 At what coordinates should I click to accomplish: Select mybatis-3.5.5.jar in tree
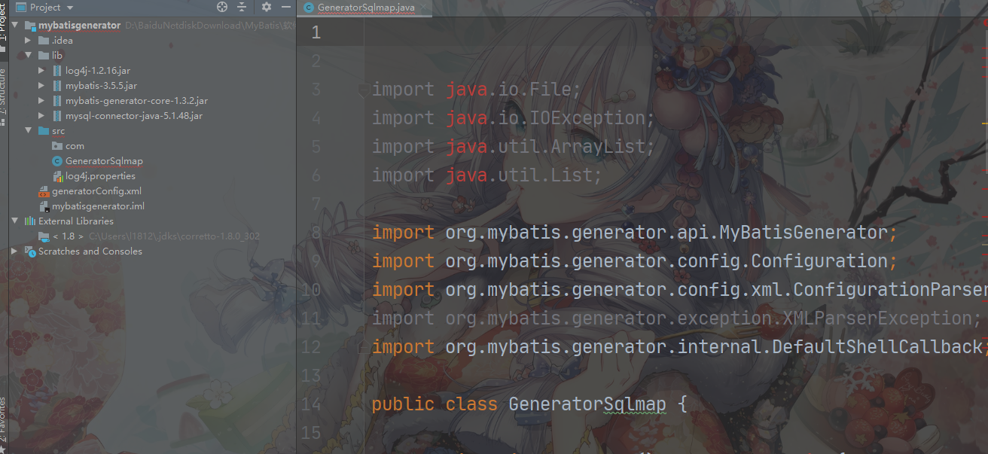tap(101, 86)
